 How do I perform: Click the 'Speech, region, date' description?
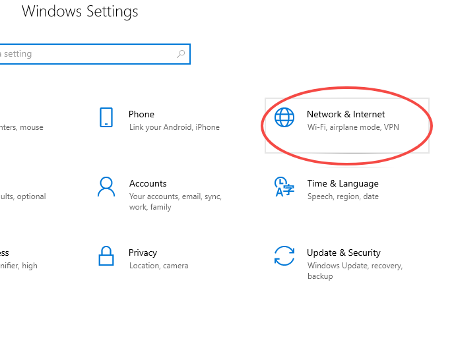[343, 196]
